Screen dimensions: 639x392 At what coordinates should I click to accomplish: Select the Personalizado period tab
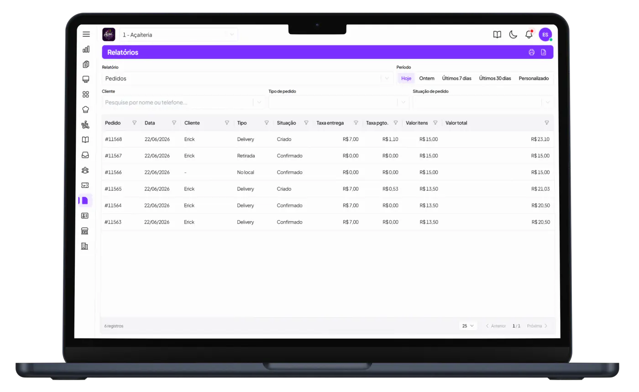[534, 79]
